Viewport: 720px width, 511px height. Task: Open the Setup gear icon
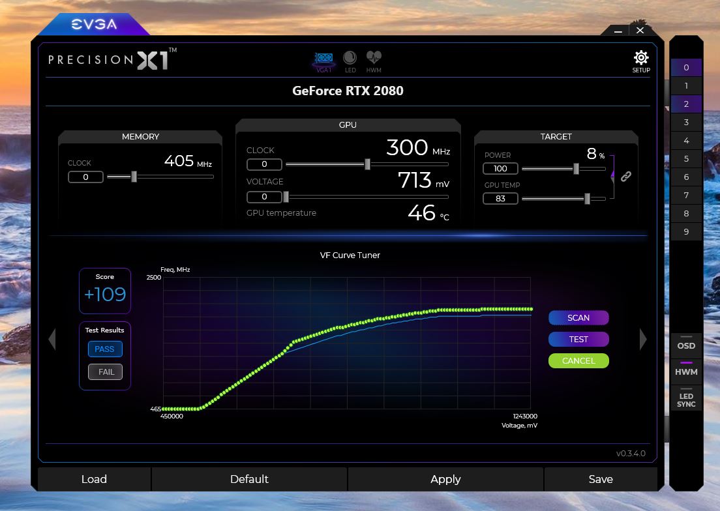tap(641, 62)
